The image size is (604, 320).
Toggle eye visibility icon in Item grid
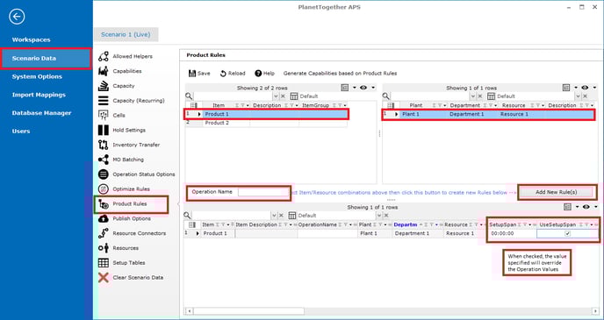point(363,88)
